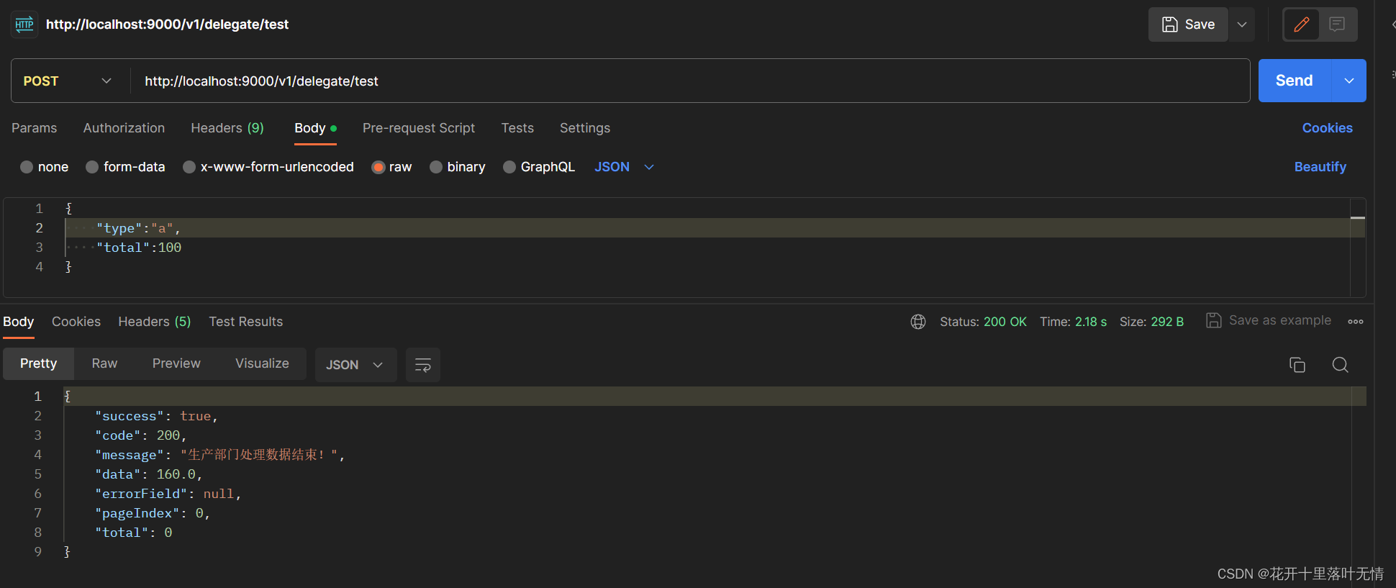1396x588 pixels.
Task: Click the blue Send button
Action: (1295, 81)
